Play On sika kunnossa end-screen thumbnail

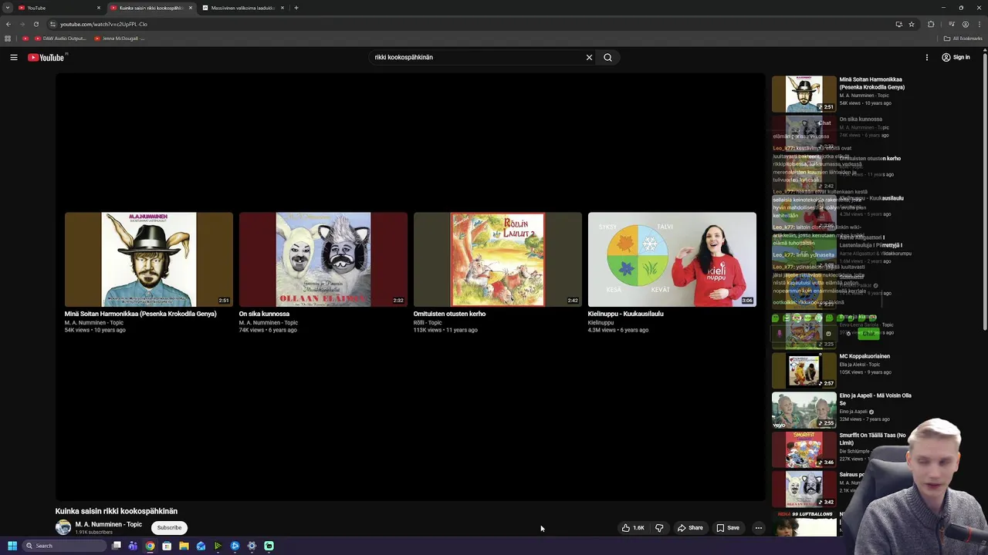pyautogui.click(x=323, y=260)
